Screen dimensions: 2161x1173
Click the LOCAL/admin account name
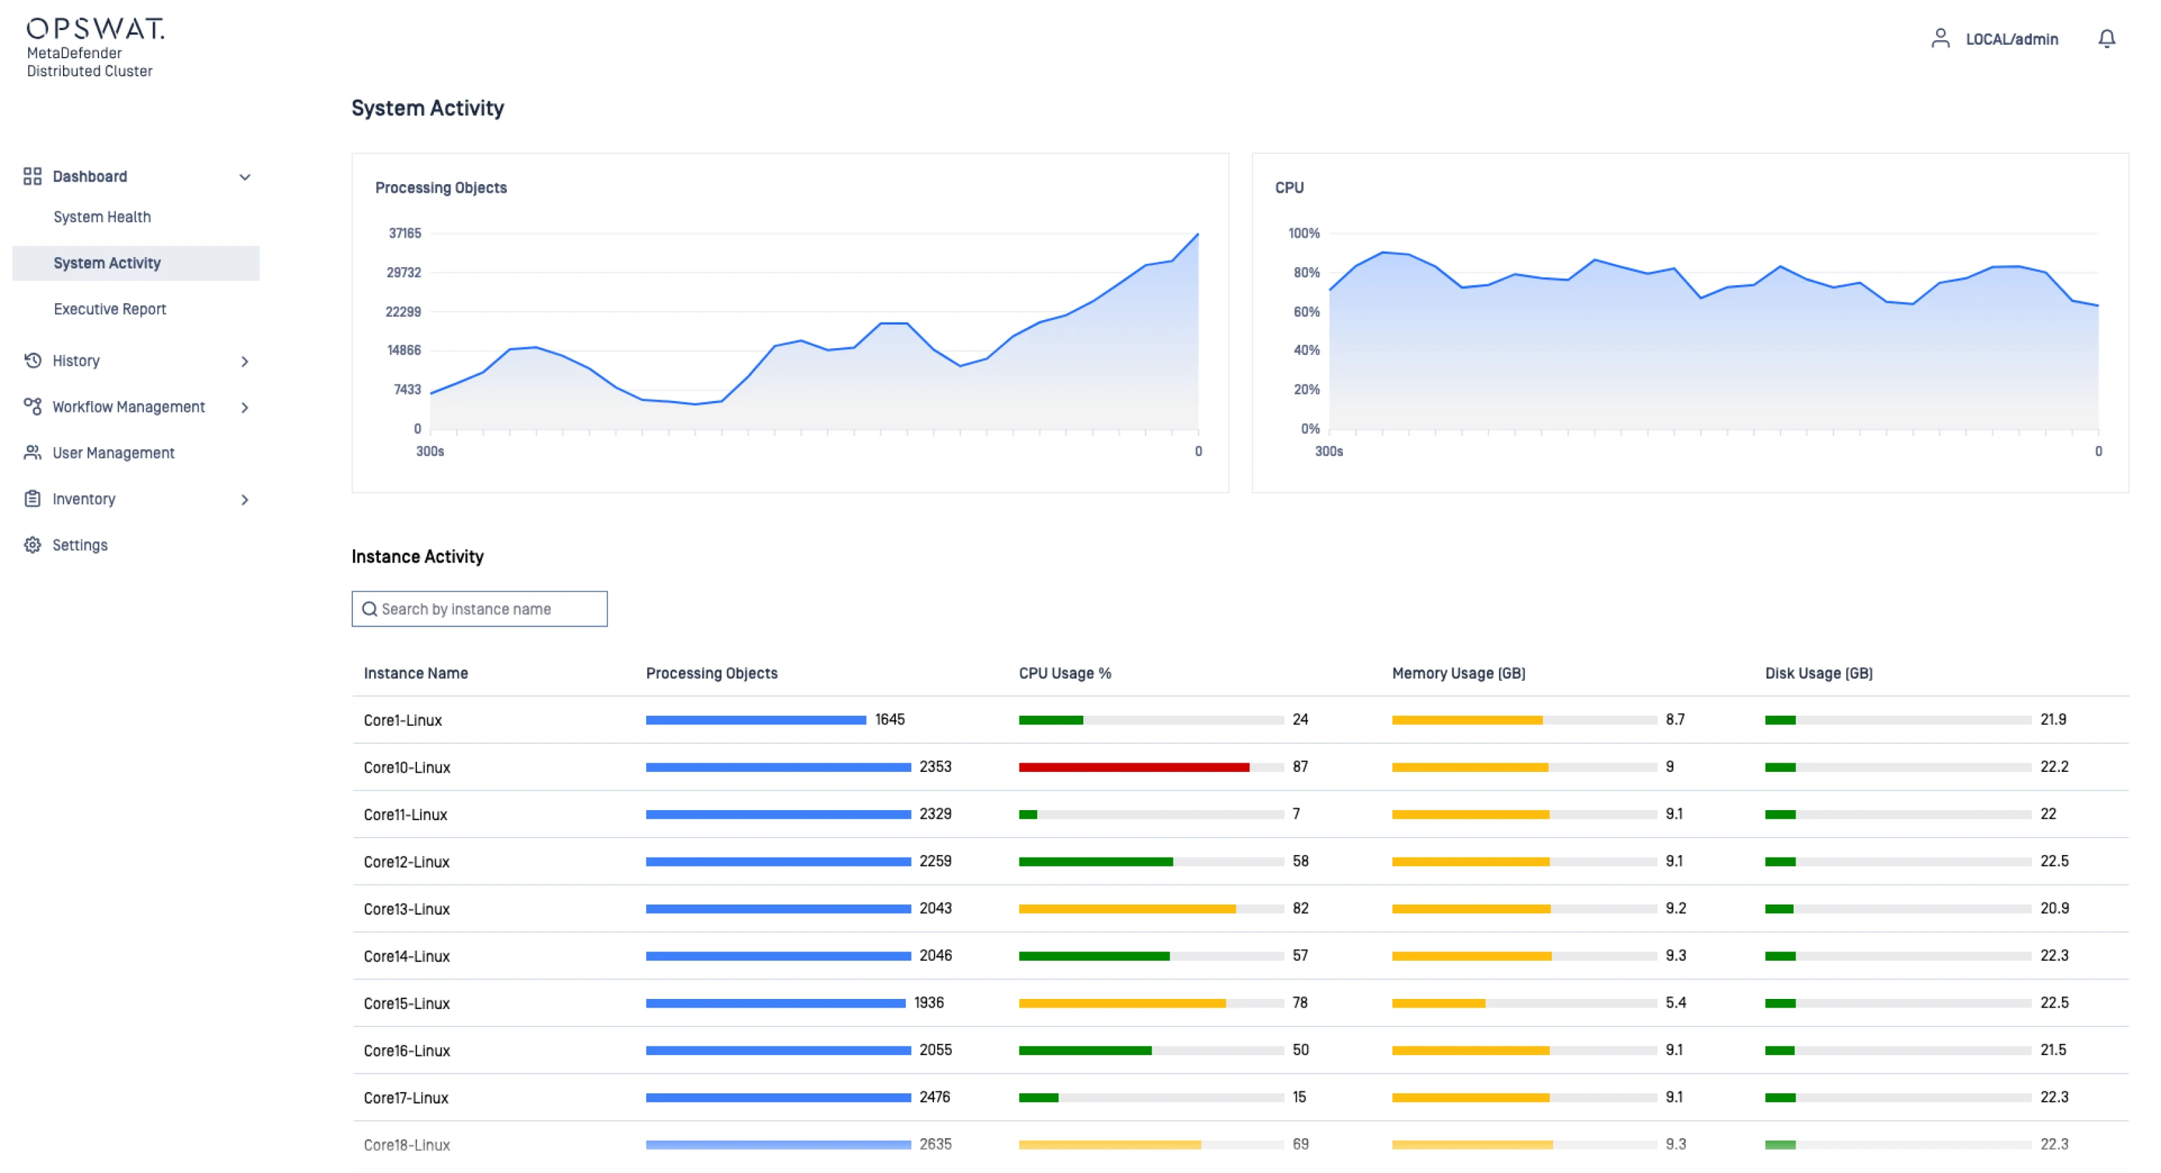coord(2012,40)
